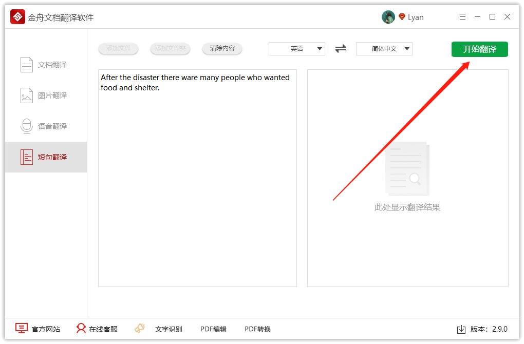Select the 语音翻译 microphone icon
This screenshot has height=344, width=524.
(26, 126)
